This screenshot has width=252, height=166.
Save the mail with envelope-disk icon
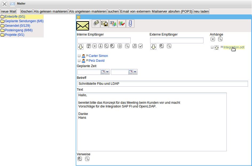[105, 24]
